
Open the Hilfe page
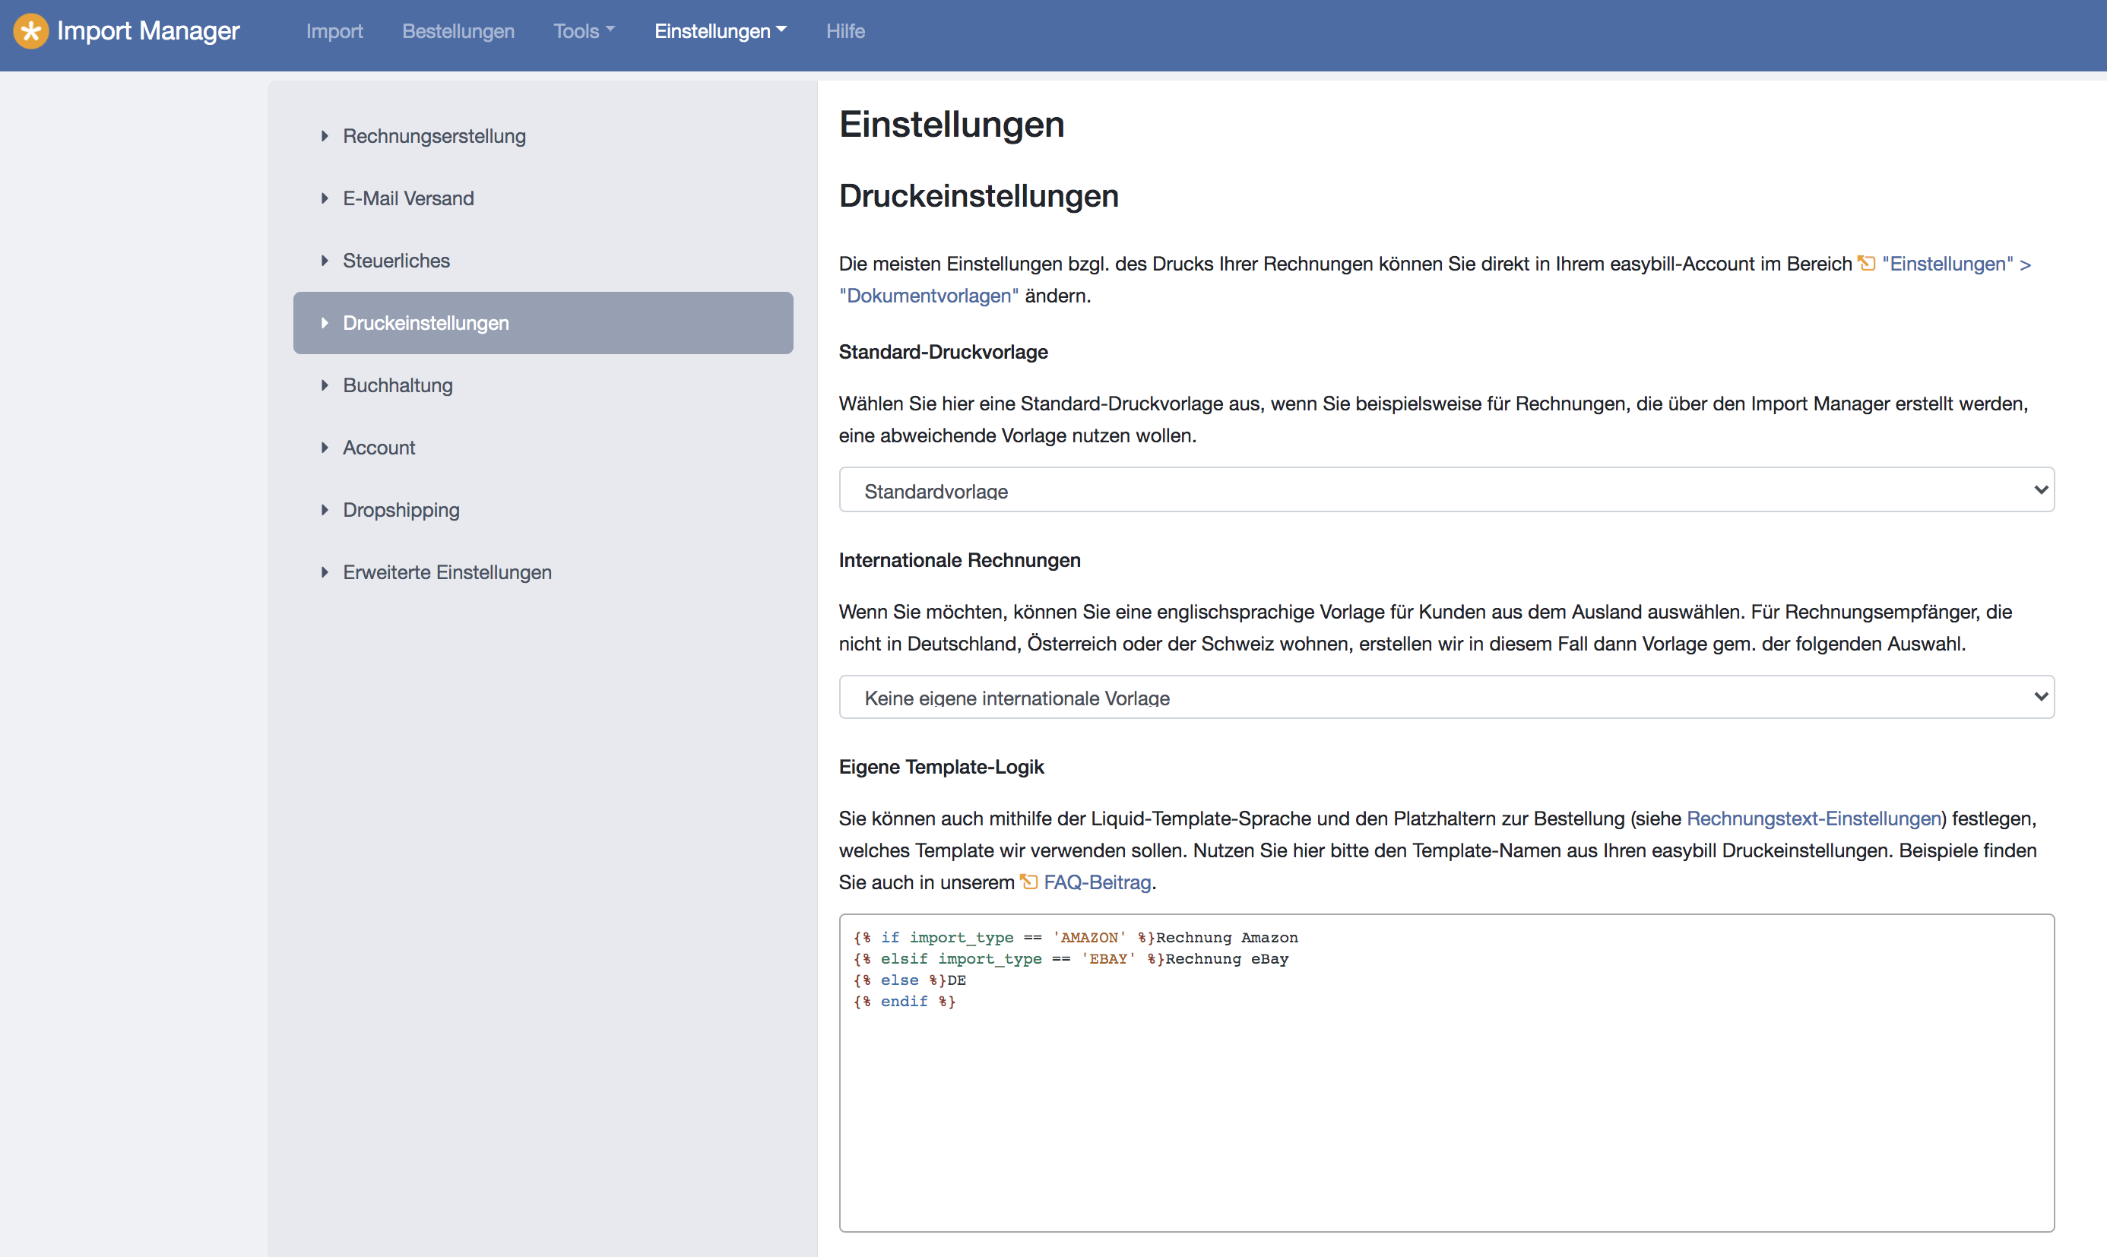[x=844, y=31]
